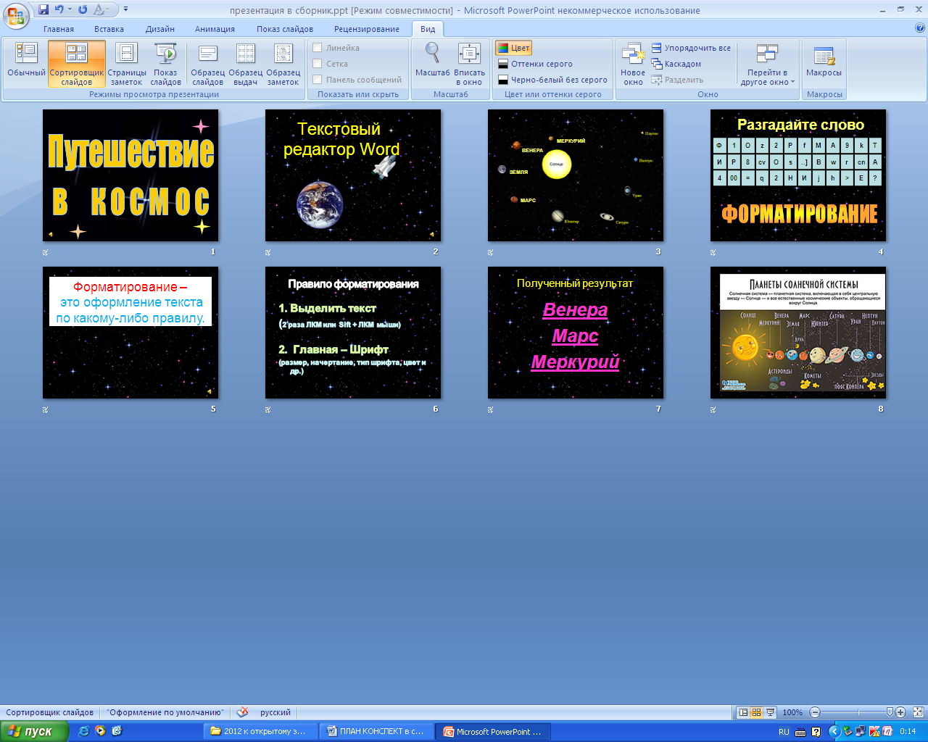Click Вписать в окно (Fit to Window)
The height and width of the screenshot is (742, 928).
pyautogui.click(x=469, y=64)
